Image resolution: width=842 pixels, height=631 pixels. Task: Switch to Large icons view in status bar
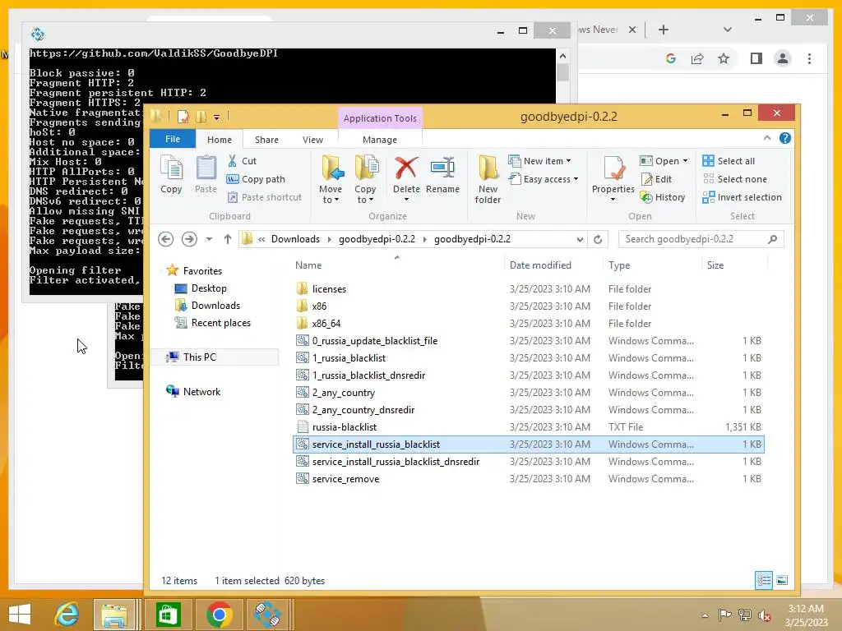tap(782, 580)
